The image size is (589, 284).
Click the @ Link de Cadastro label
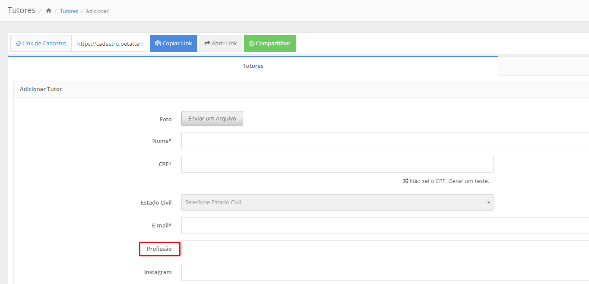[41, 44]
